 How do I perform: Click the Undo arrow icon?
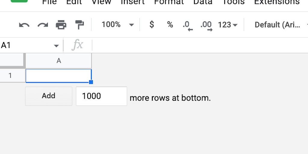coord(24,25)
